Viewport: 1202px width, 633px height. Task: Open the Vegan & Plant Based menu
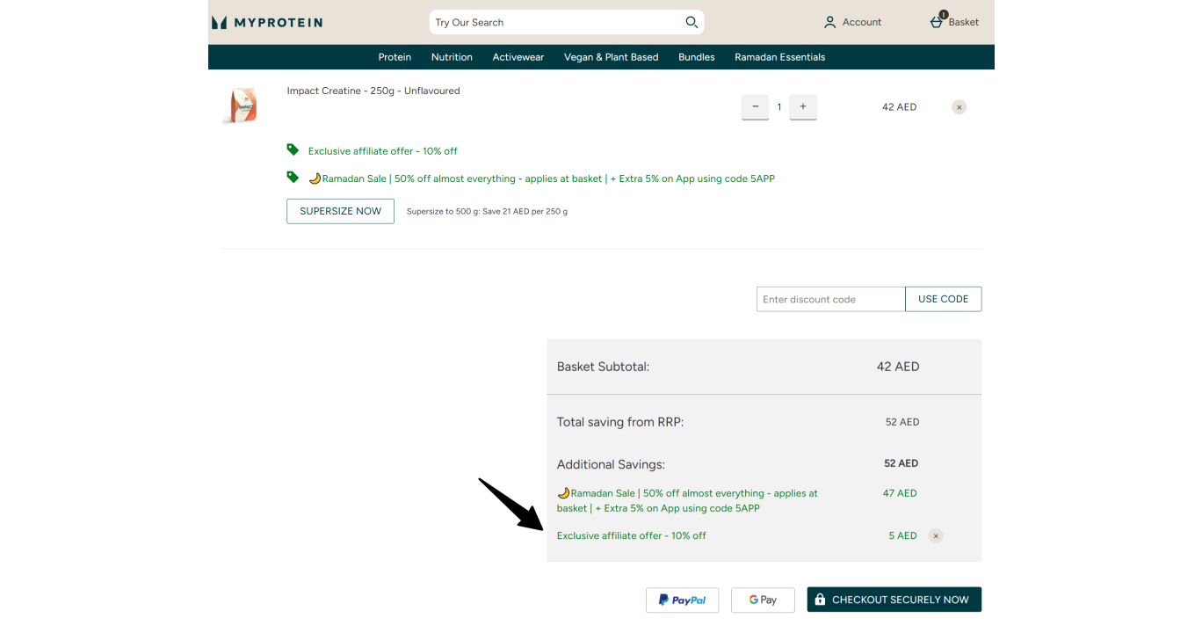(612, 57)
